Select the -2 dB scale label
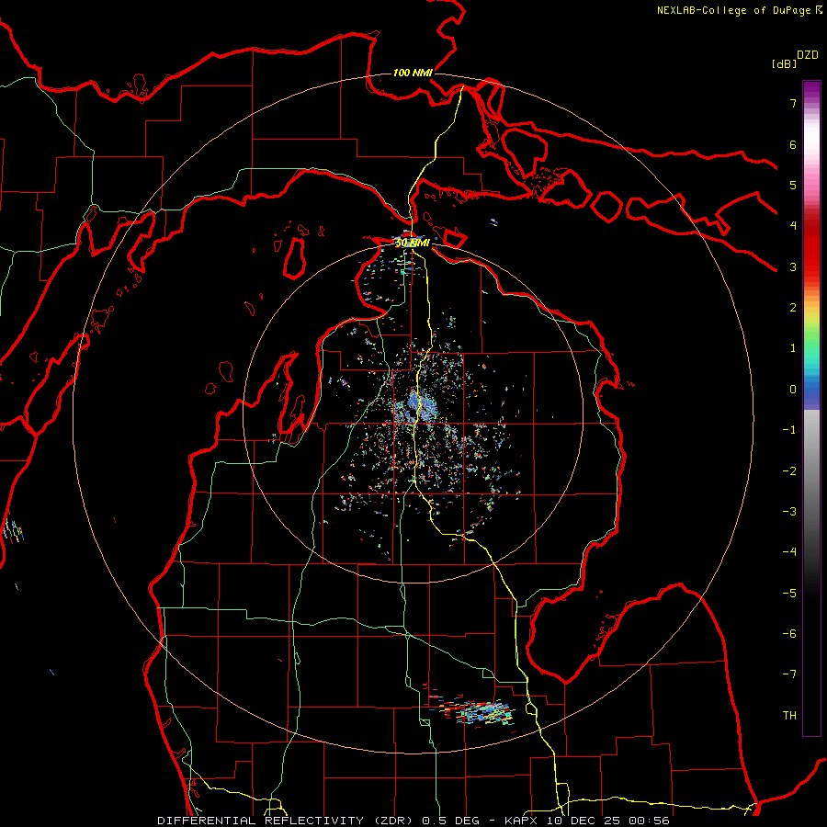 [789, 471]
